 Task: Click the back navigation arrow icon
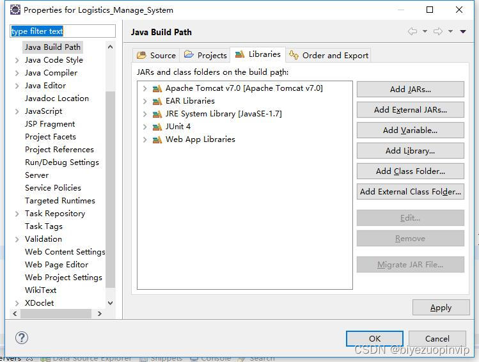tap(412, 31)
